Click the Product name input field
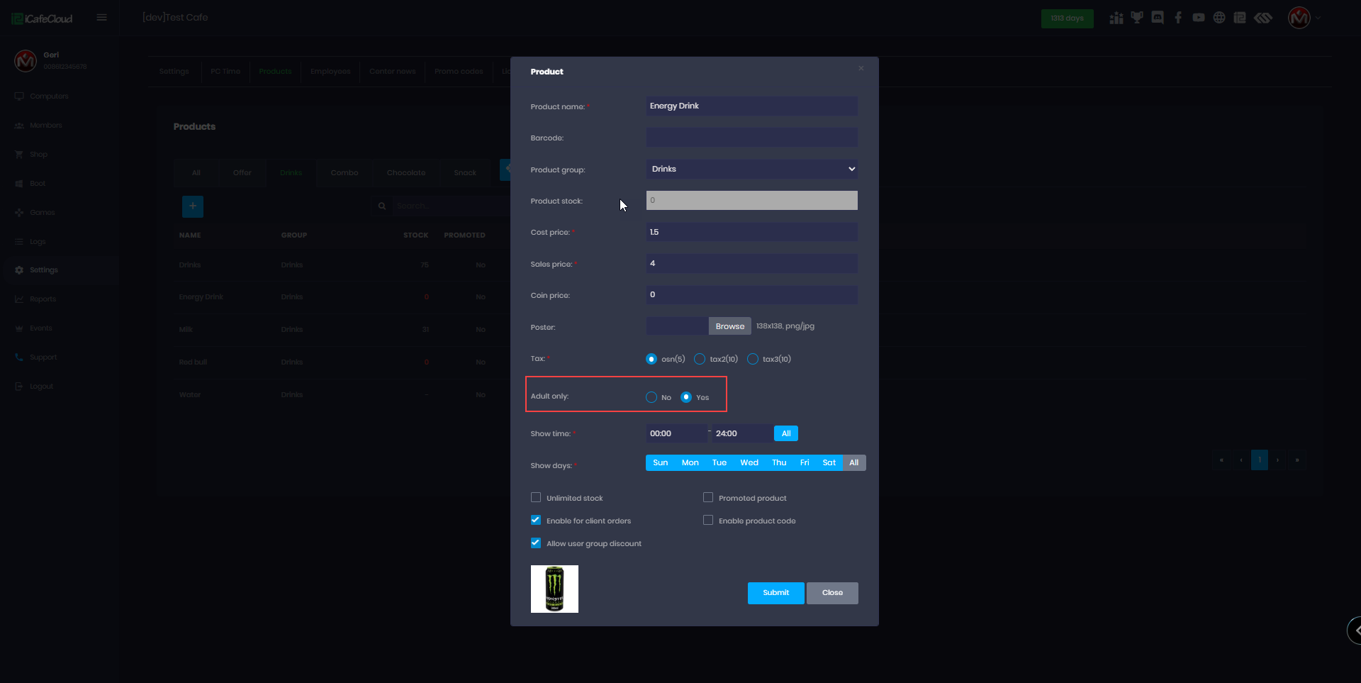Image resolution: width=1361 pixels, height=683 pixels. [752, 106]
